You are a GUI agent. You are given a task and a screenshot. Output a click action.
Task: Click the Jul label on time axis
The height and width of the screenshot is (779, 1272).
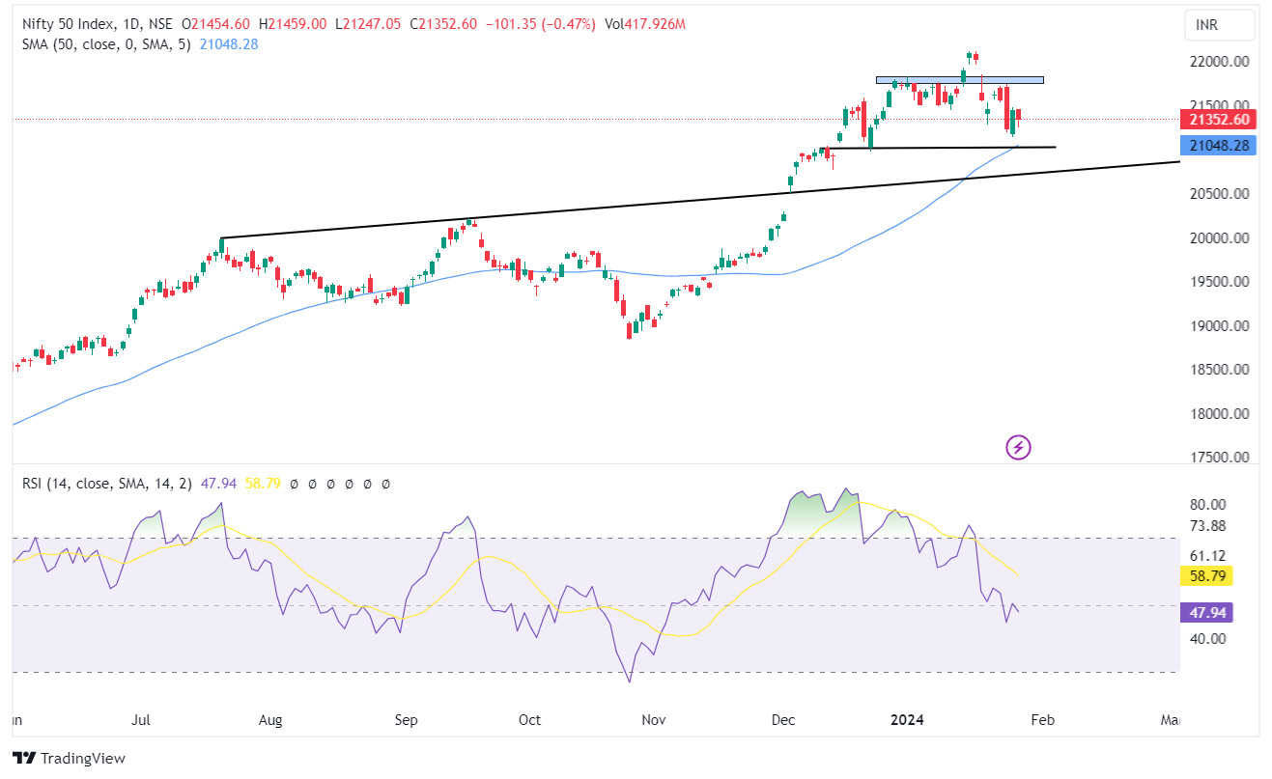141,720
